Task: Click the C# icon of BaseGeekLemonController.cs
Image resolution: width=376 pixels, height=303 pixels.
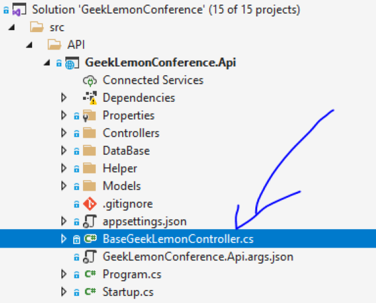Action: 90,239
